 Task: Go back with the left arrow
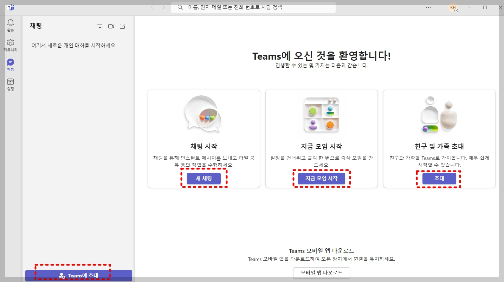tap(152, 7)
